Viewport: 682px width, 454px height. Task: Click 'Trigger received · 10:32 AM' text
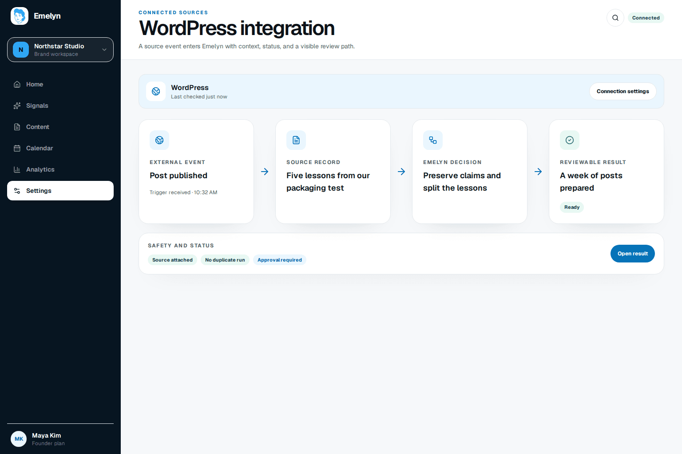[x=183, y=192]
